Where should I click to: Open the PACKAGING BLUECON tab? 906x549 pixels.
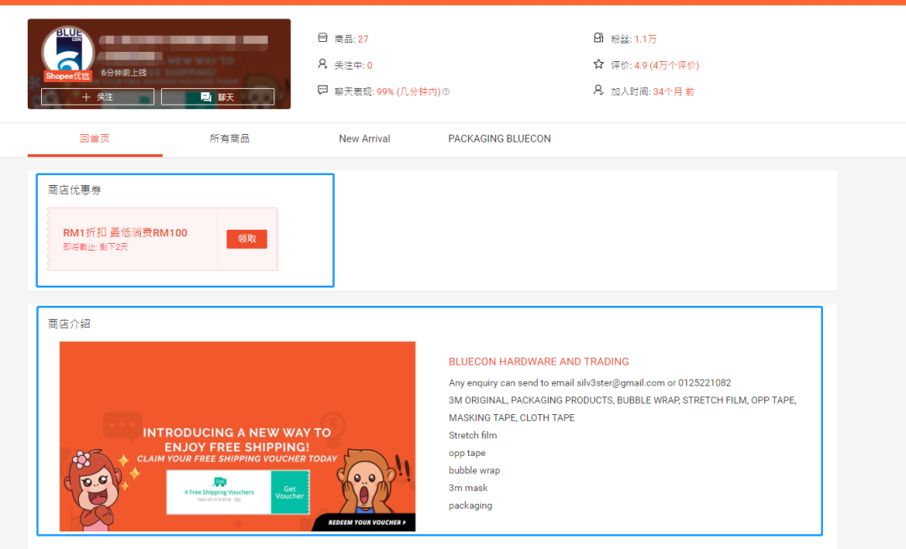[499, 138]
